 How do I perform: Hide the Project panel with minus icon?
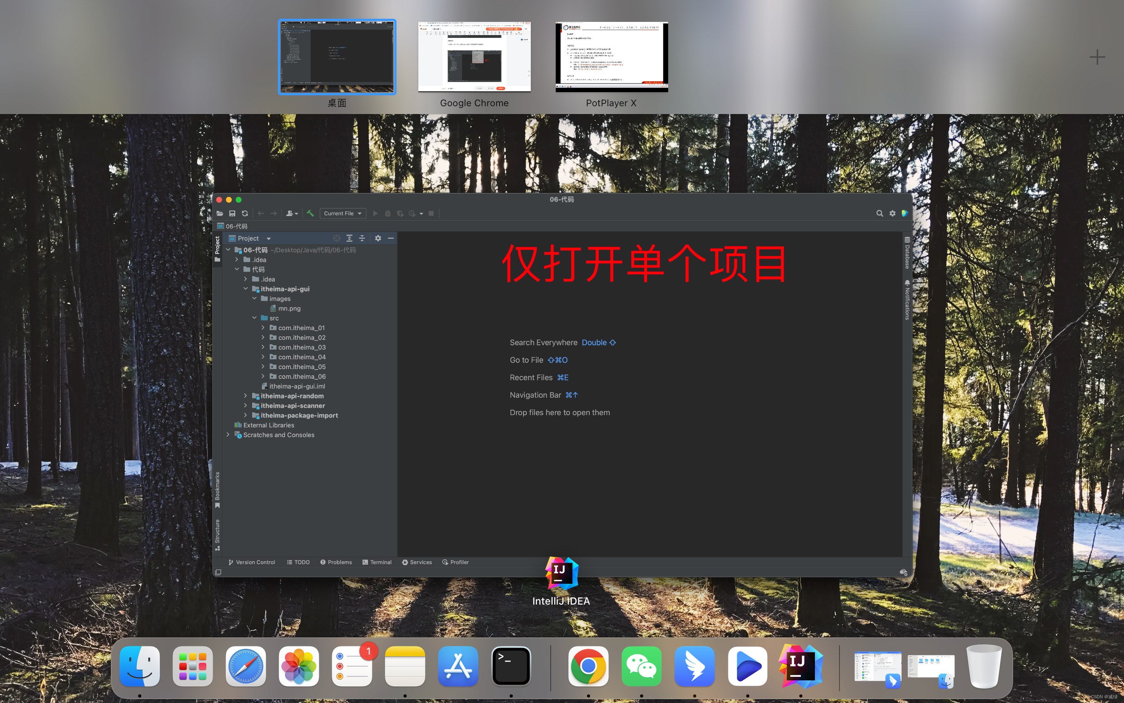coord(391,238)
